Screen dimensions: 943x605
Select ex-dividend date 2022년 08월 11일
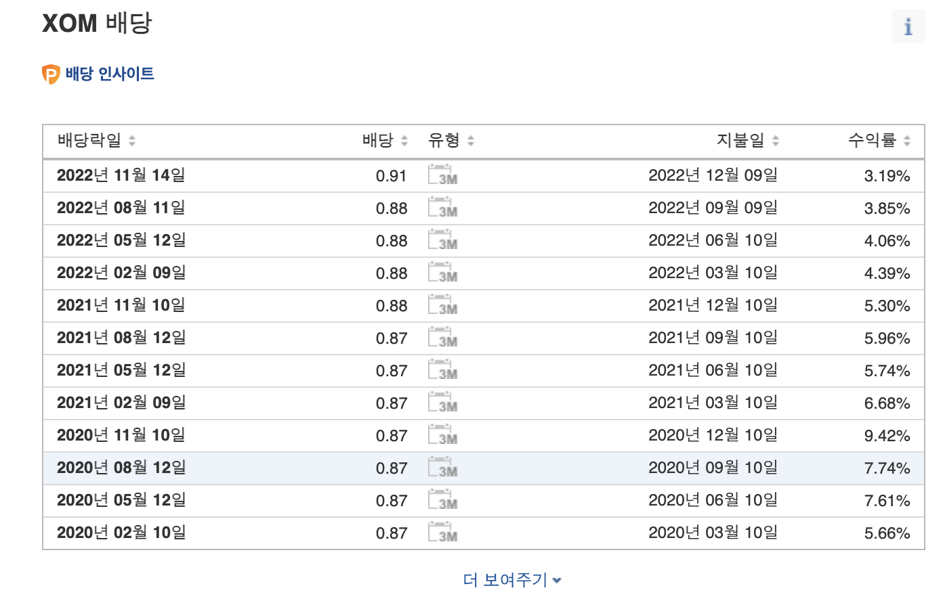click(121, 208)
